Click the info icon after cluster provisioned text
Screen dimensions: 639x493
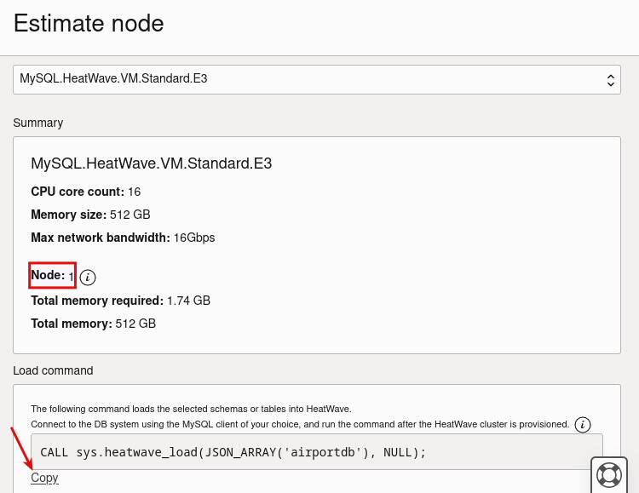(583, 425)
